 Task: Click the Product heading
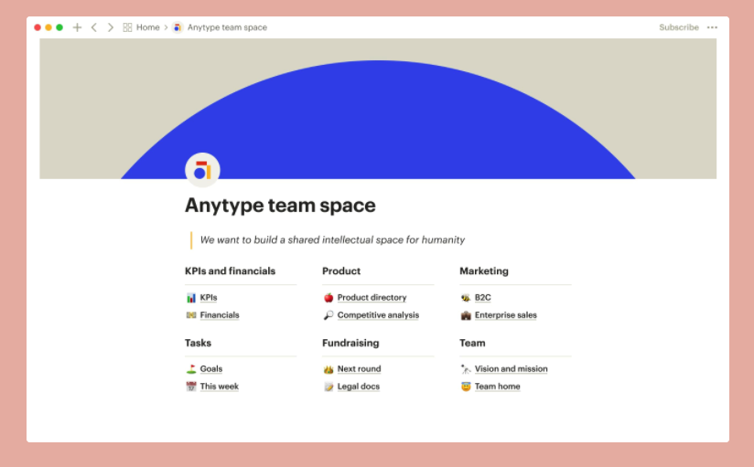click(341, 271)
